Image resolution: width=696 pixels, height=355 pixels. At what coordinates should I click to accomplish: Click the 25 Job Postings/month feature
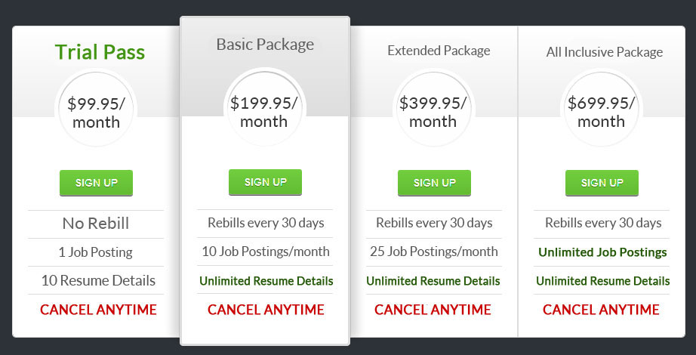[434, 252]
